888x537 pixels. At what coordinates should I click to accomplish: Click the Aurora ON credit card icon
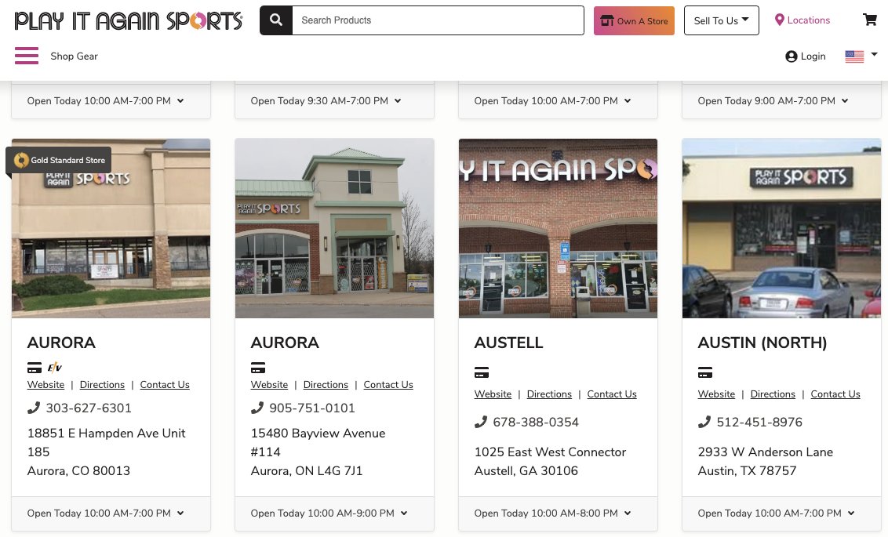pos(257,368)
